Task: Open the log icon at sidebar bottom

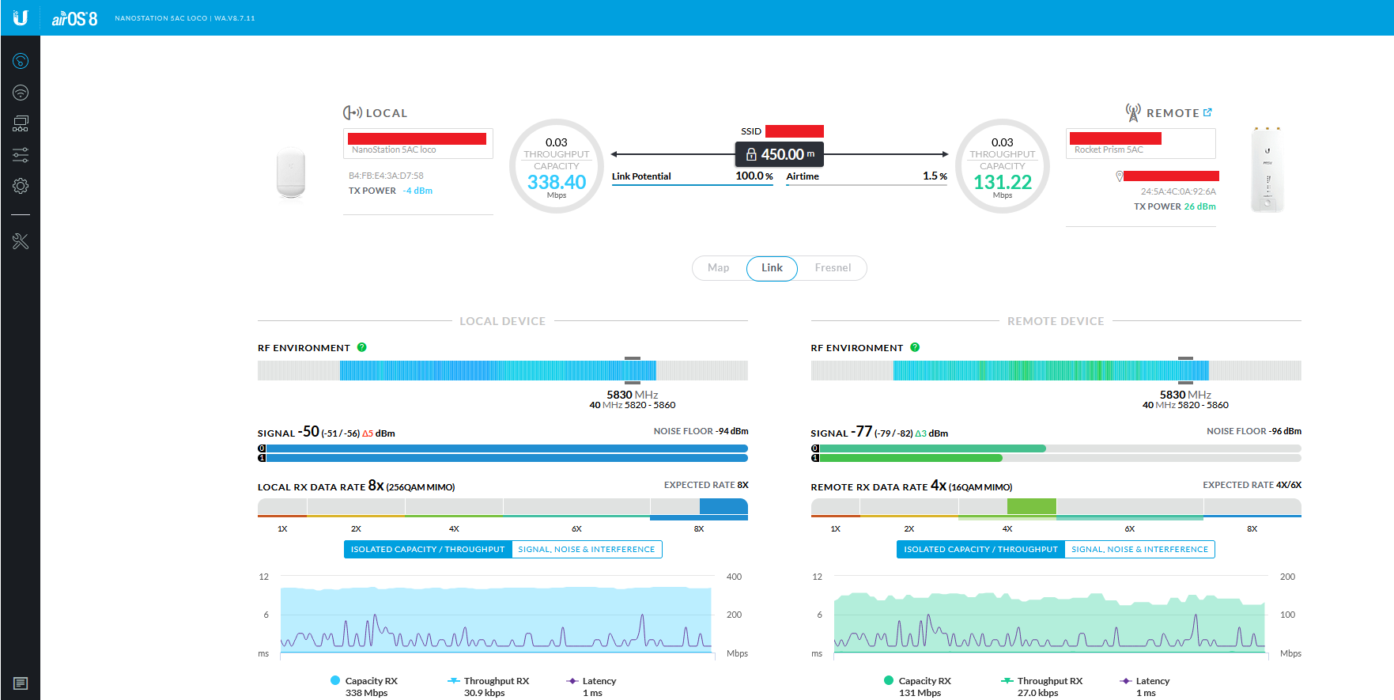Action: pos(21,683)
